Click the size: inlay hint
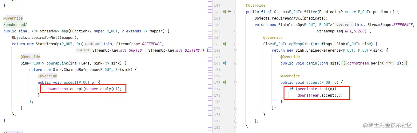The image size is (417, 133). point(389,63)
